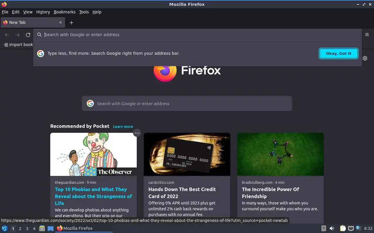Click Mozilla Firefox taskbar window button
Viewport: 374px width, 233px height.
click(84, 228)
